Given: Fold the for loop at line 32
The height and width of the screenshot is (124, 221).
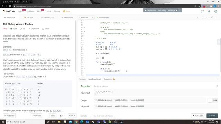Looking at the screenshot, I should (x=84, y=62).
